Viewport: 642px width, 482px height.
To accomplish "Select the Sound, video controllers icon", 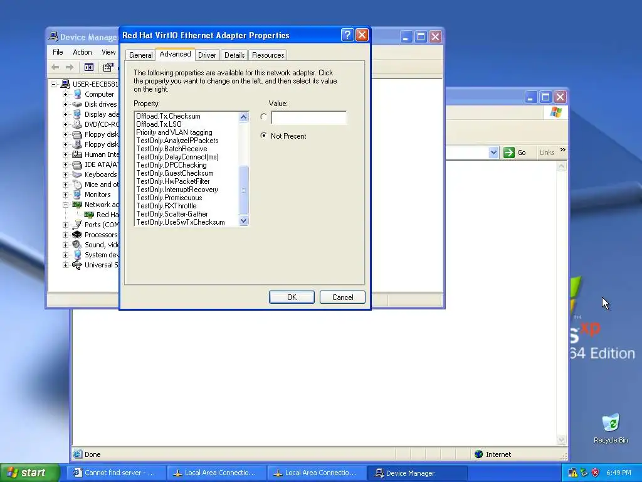I will tap(77, 245).
